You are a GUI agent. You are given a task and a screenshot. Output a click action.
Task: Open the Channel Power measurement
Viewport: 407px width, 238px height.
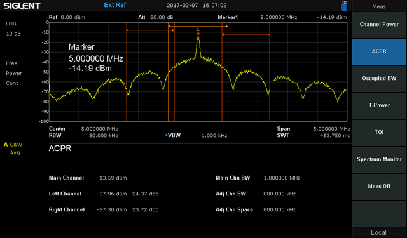(x=379, y=25)
